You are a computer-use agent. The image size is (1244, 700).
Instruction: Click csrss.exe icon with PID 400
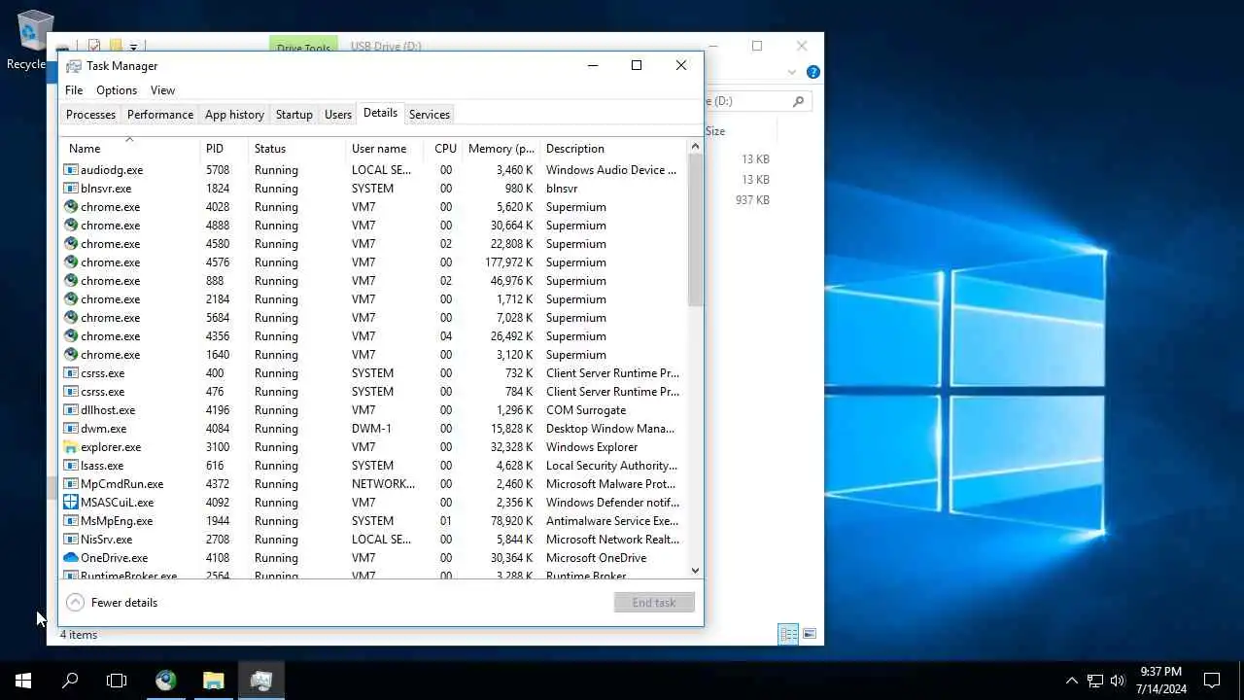click(71, 373)
